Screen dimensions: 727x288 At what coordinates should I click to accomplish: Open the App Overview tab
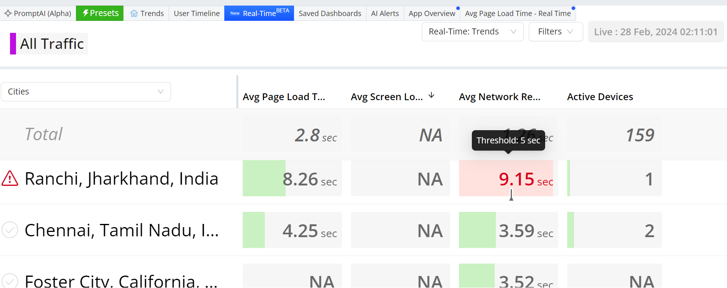431,13
